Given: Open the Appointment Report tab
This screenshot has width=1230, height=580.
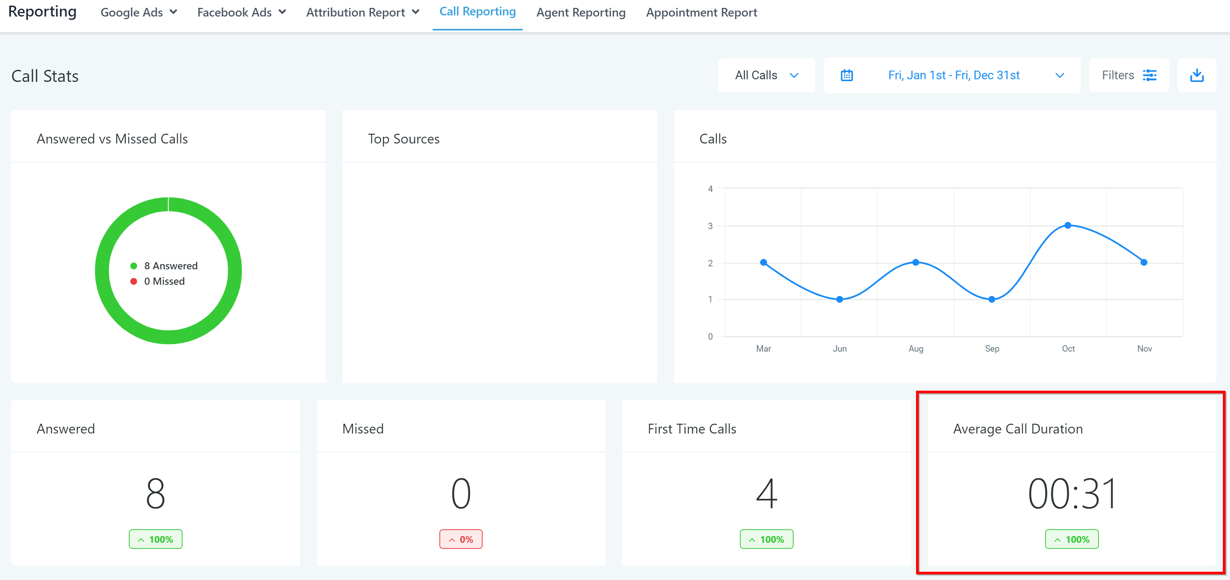Looking at the screenshot, I should pos(702,12).
